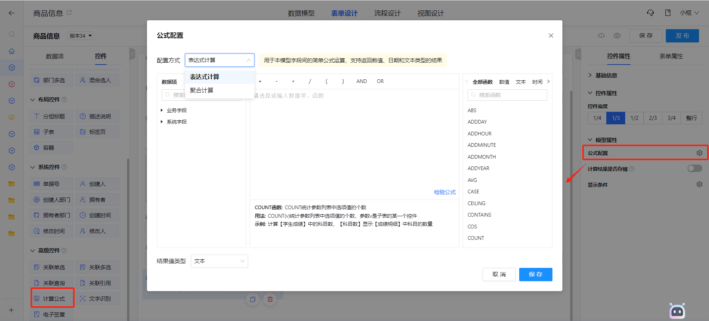Switch to 数据项 tab
The height and width of the screenshot is (321, 709).
[55, 56]
